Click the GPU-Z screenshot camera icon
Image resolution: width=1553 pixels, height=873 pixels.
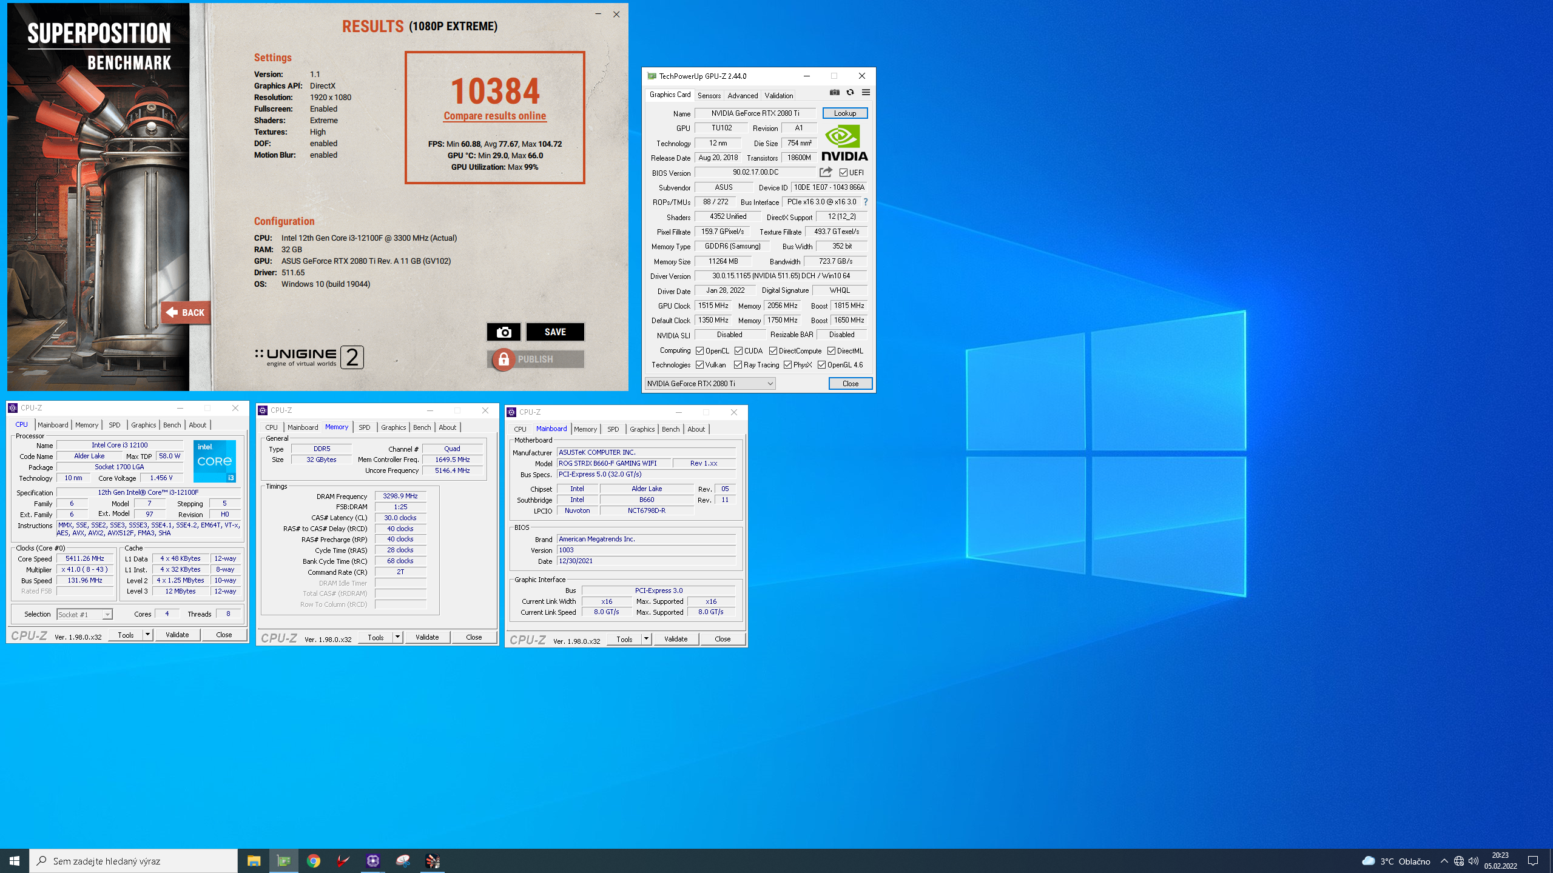835,93
